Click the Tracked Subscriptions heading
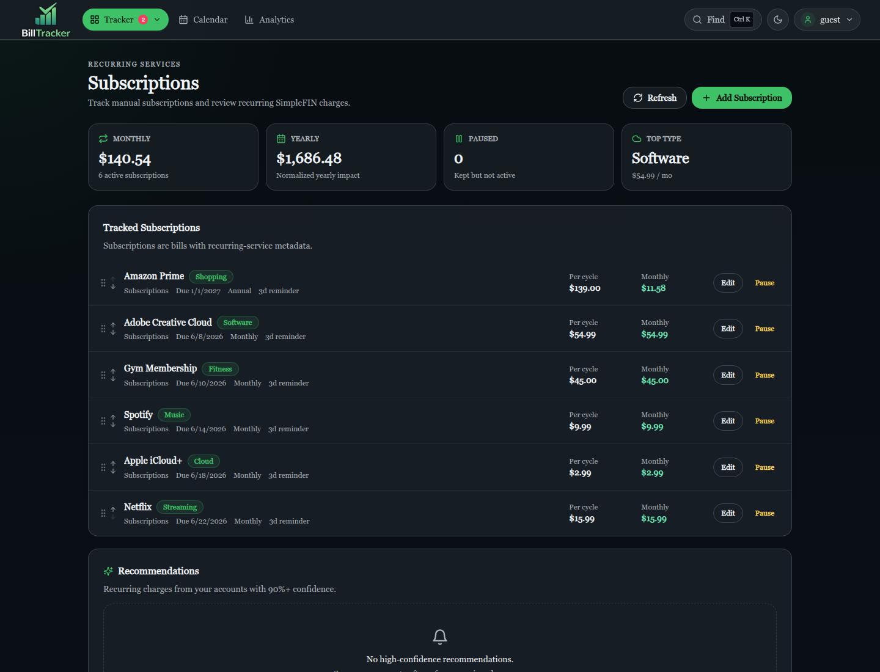 152,228
